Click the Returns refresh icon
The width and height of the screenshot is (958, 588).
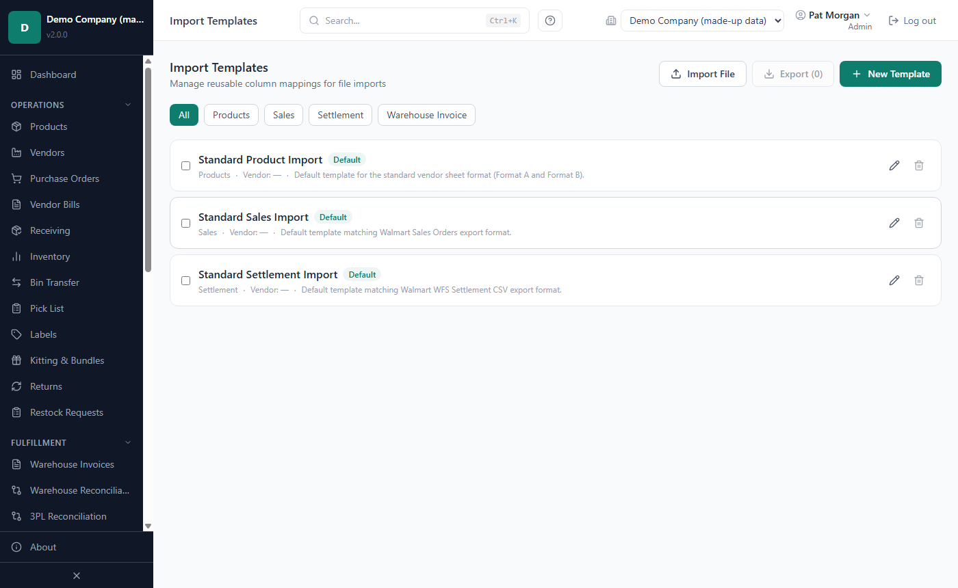17,386
